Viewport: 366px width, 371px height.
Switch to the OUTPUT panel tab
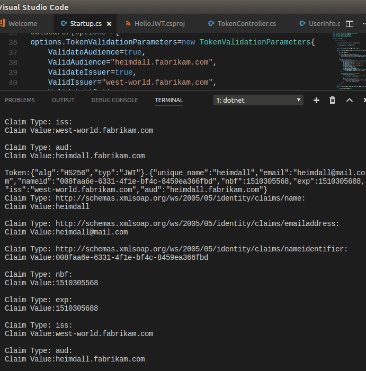click(x=63, y=100)
